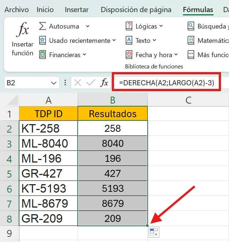Viewport: 229px width, 242px height.
Task: Select cell containing KT-258
Action: point(48,129)
